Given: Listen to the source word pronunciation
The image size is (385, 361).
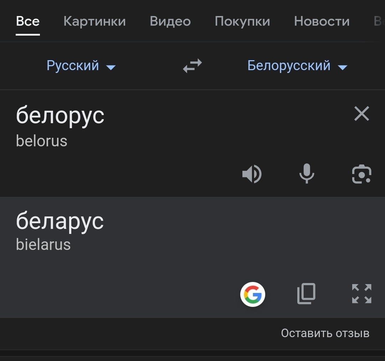Looking at the screenshot, I should click(252, 174).
